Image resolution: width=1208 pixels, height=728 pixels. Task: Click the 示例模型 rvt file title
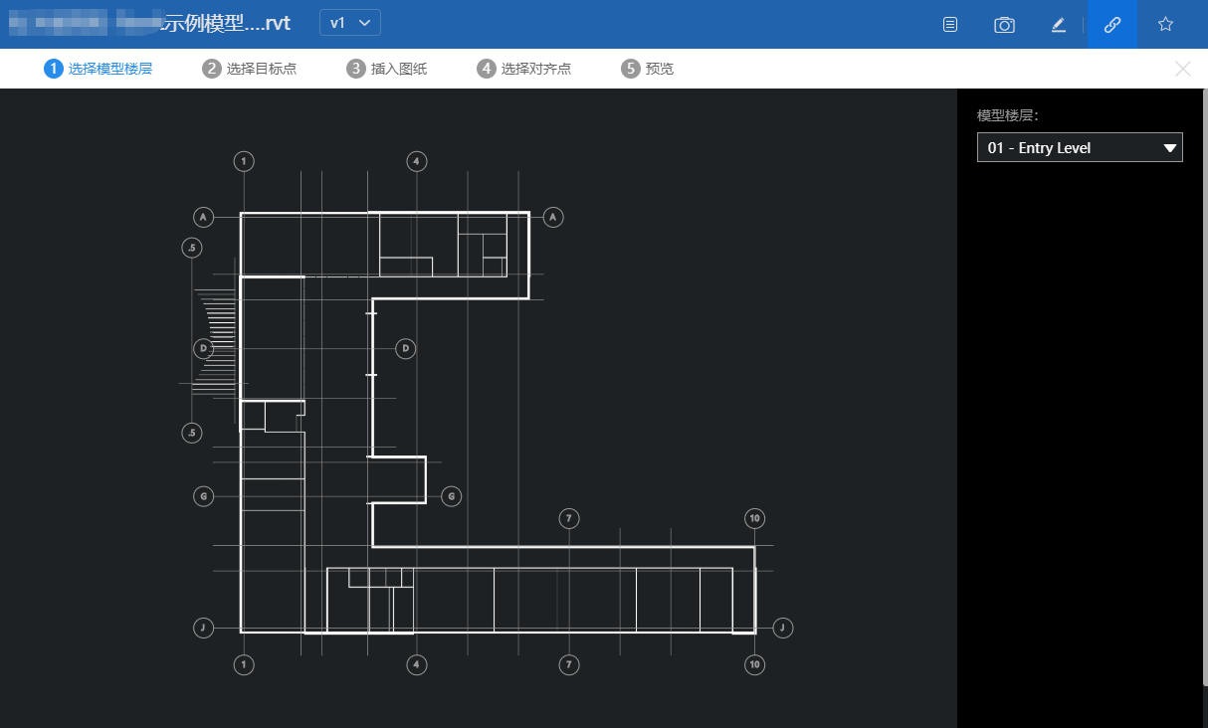(x=225, y=24)
